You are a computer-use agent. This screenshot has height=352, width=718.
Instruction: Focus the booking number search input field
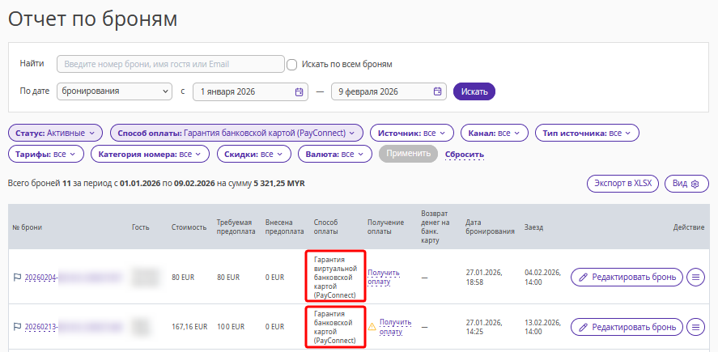click(171, 64)
